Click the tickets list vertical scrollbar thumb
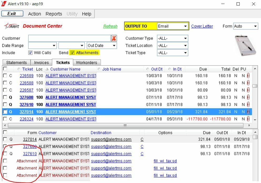 pyautogui.click(x=255, y=86)
